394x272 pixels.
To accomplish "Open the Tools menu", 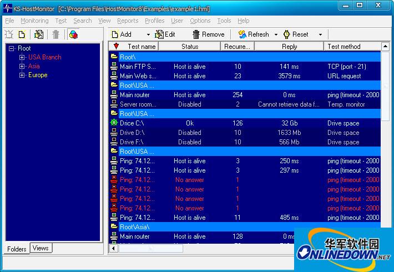I will (x=224, y=21).
